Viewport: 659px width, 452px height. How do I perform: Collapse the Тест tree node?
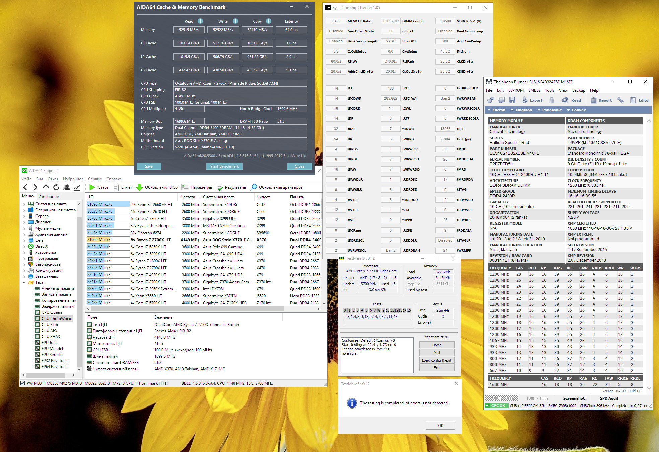pos(24,282)
